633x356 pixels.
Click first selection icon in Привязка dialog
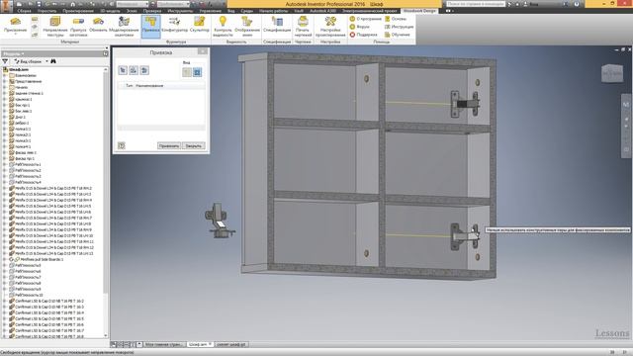123,70
